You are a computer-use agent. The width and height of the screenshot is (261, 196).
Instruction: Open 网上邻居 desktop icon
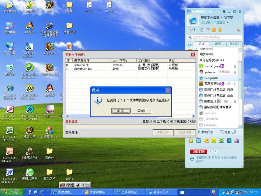tap(10, 48)
